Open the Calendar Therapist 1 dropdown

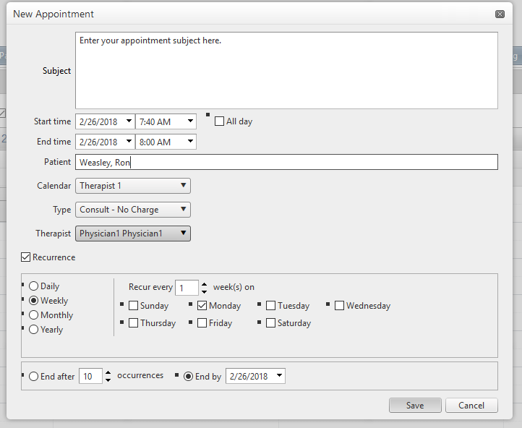tap(133, 186)
